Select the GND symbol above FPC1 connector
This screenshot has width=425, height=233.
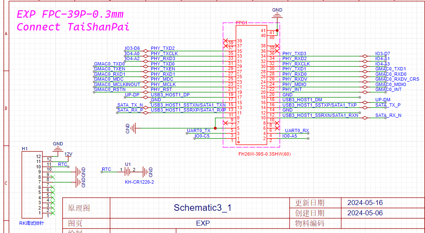(x=277, y=14)
